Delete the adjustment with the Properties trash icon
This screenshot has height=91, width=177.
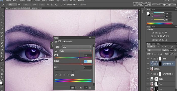90,88
